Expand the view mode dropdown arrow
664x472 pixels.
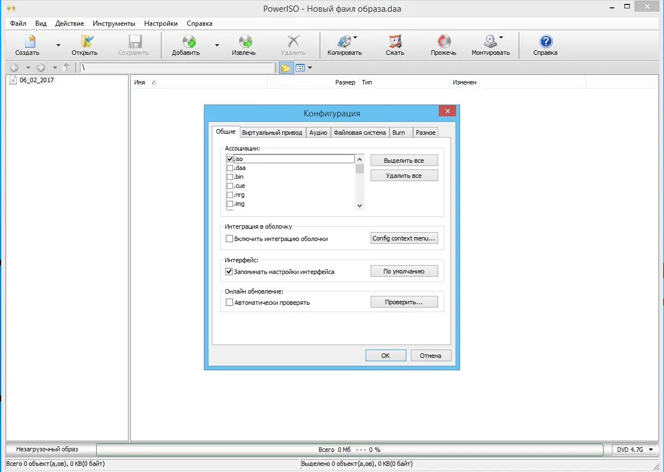pos(310,68)
